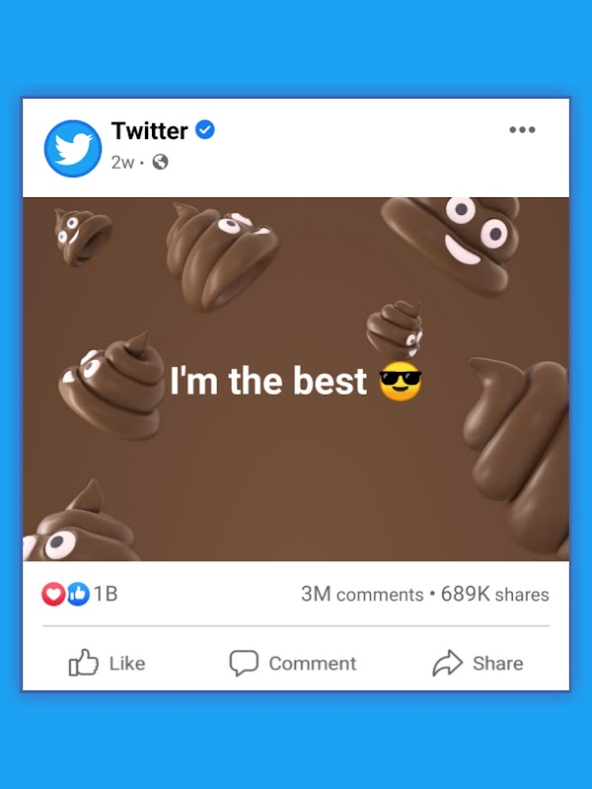
Task: Click the globe public audience icon
Action: coord(160,162)
